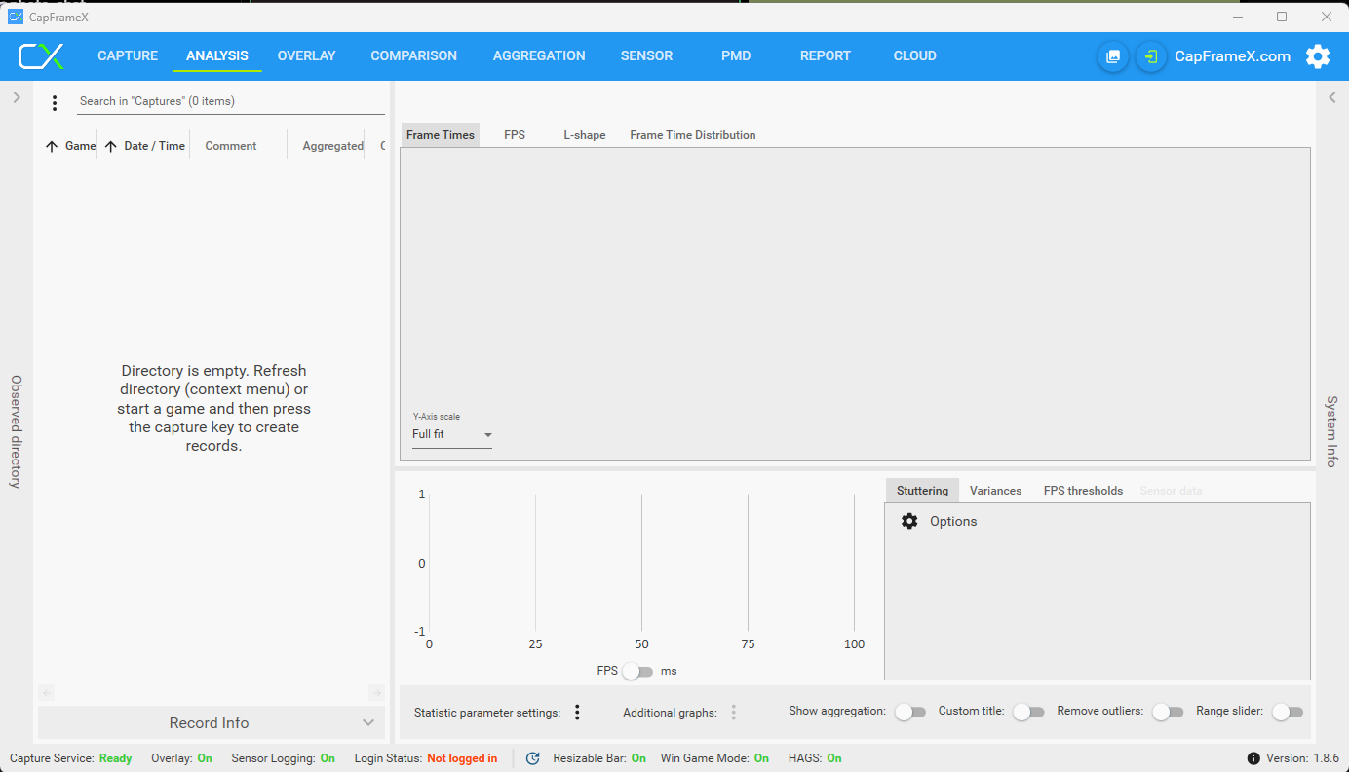Viewport: 1349px width, 772px height.
Task: Click the Sensor Logging status
Action: [283, 758]
